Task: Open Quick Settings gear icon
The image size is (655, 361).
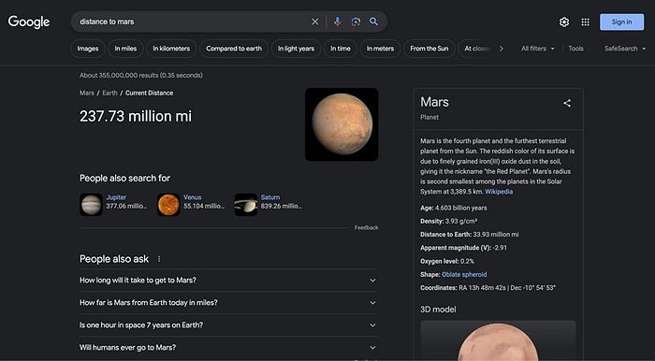Action: (564, 22)
